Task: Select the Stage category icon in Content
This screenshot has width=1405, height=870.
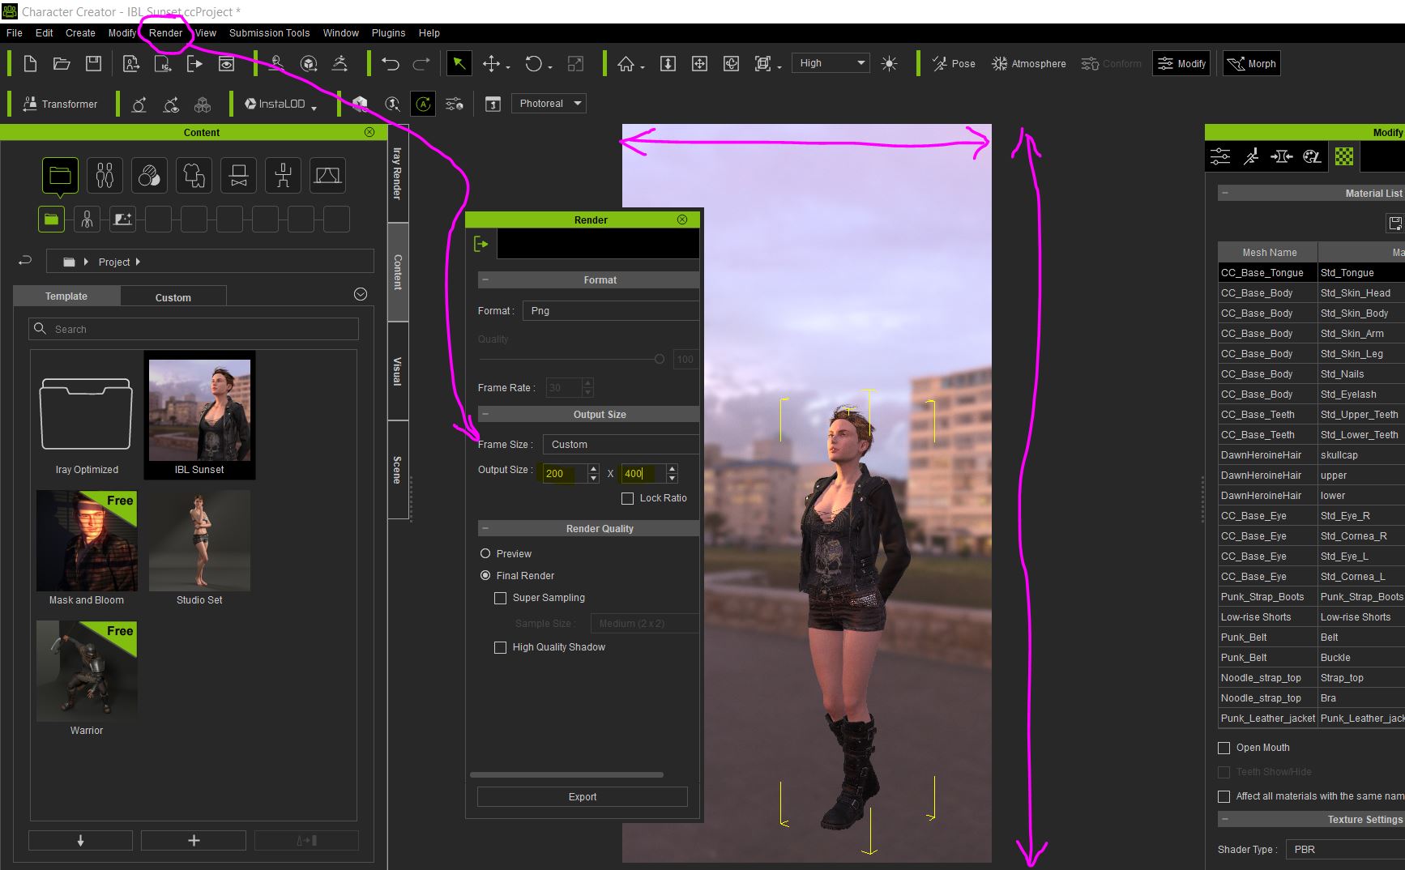Action: coord(327,175)
